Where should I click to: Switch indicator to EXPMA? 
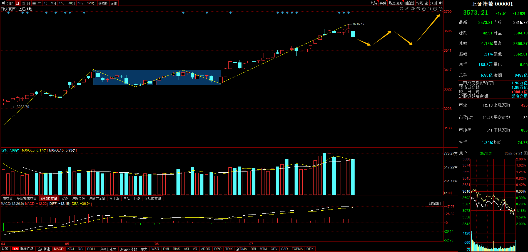(x=297, y=249)
